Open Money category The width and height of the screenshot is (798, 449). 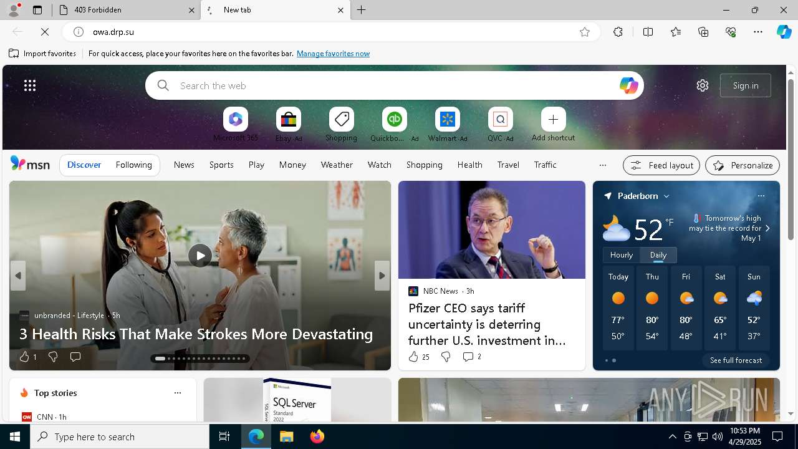click(x=292, y=165)
